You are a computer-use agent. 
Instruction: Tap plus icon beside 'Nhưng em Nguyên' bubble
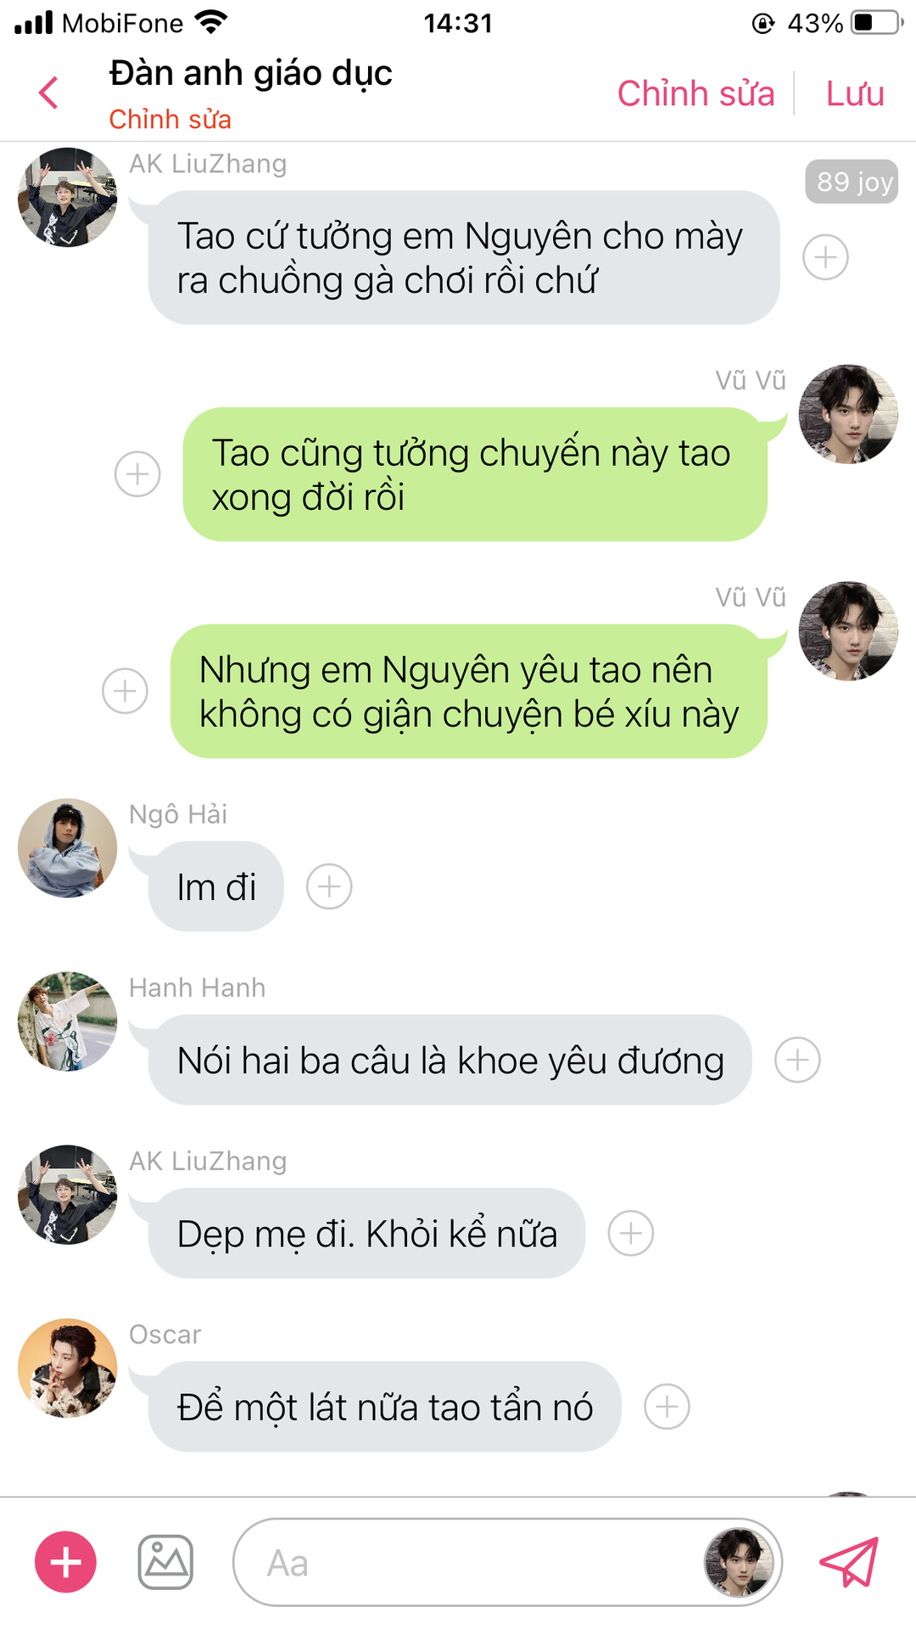pyautogui.click(x=125, y=691)
